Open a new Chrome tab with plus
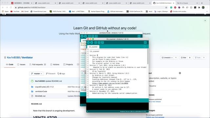The width and height of the screenshot is (210, 118). coord(202,3)
